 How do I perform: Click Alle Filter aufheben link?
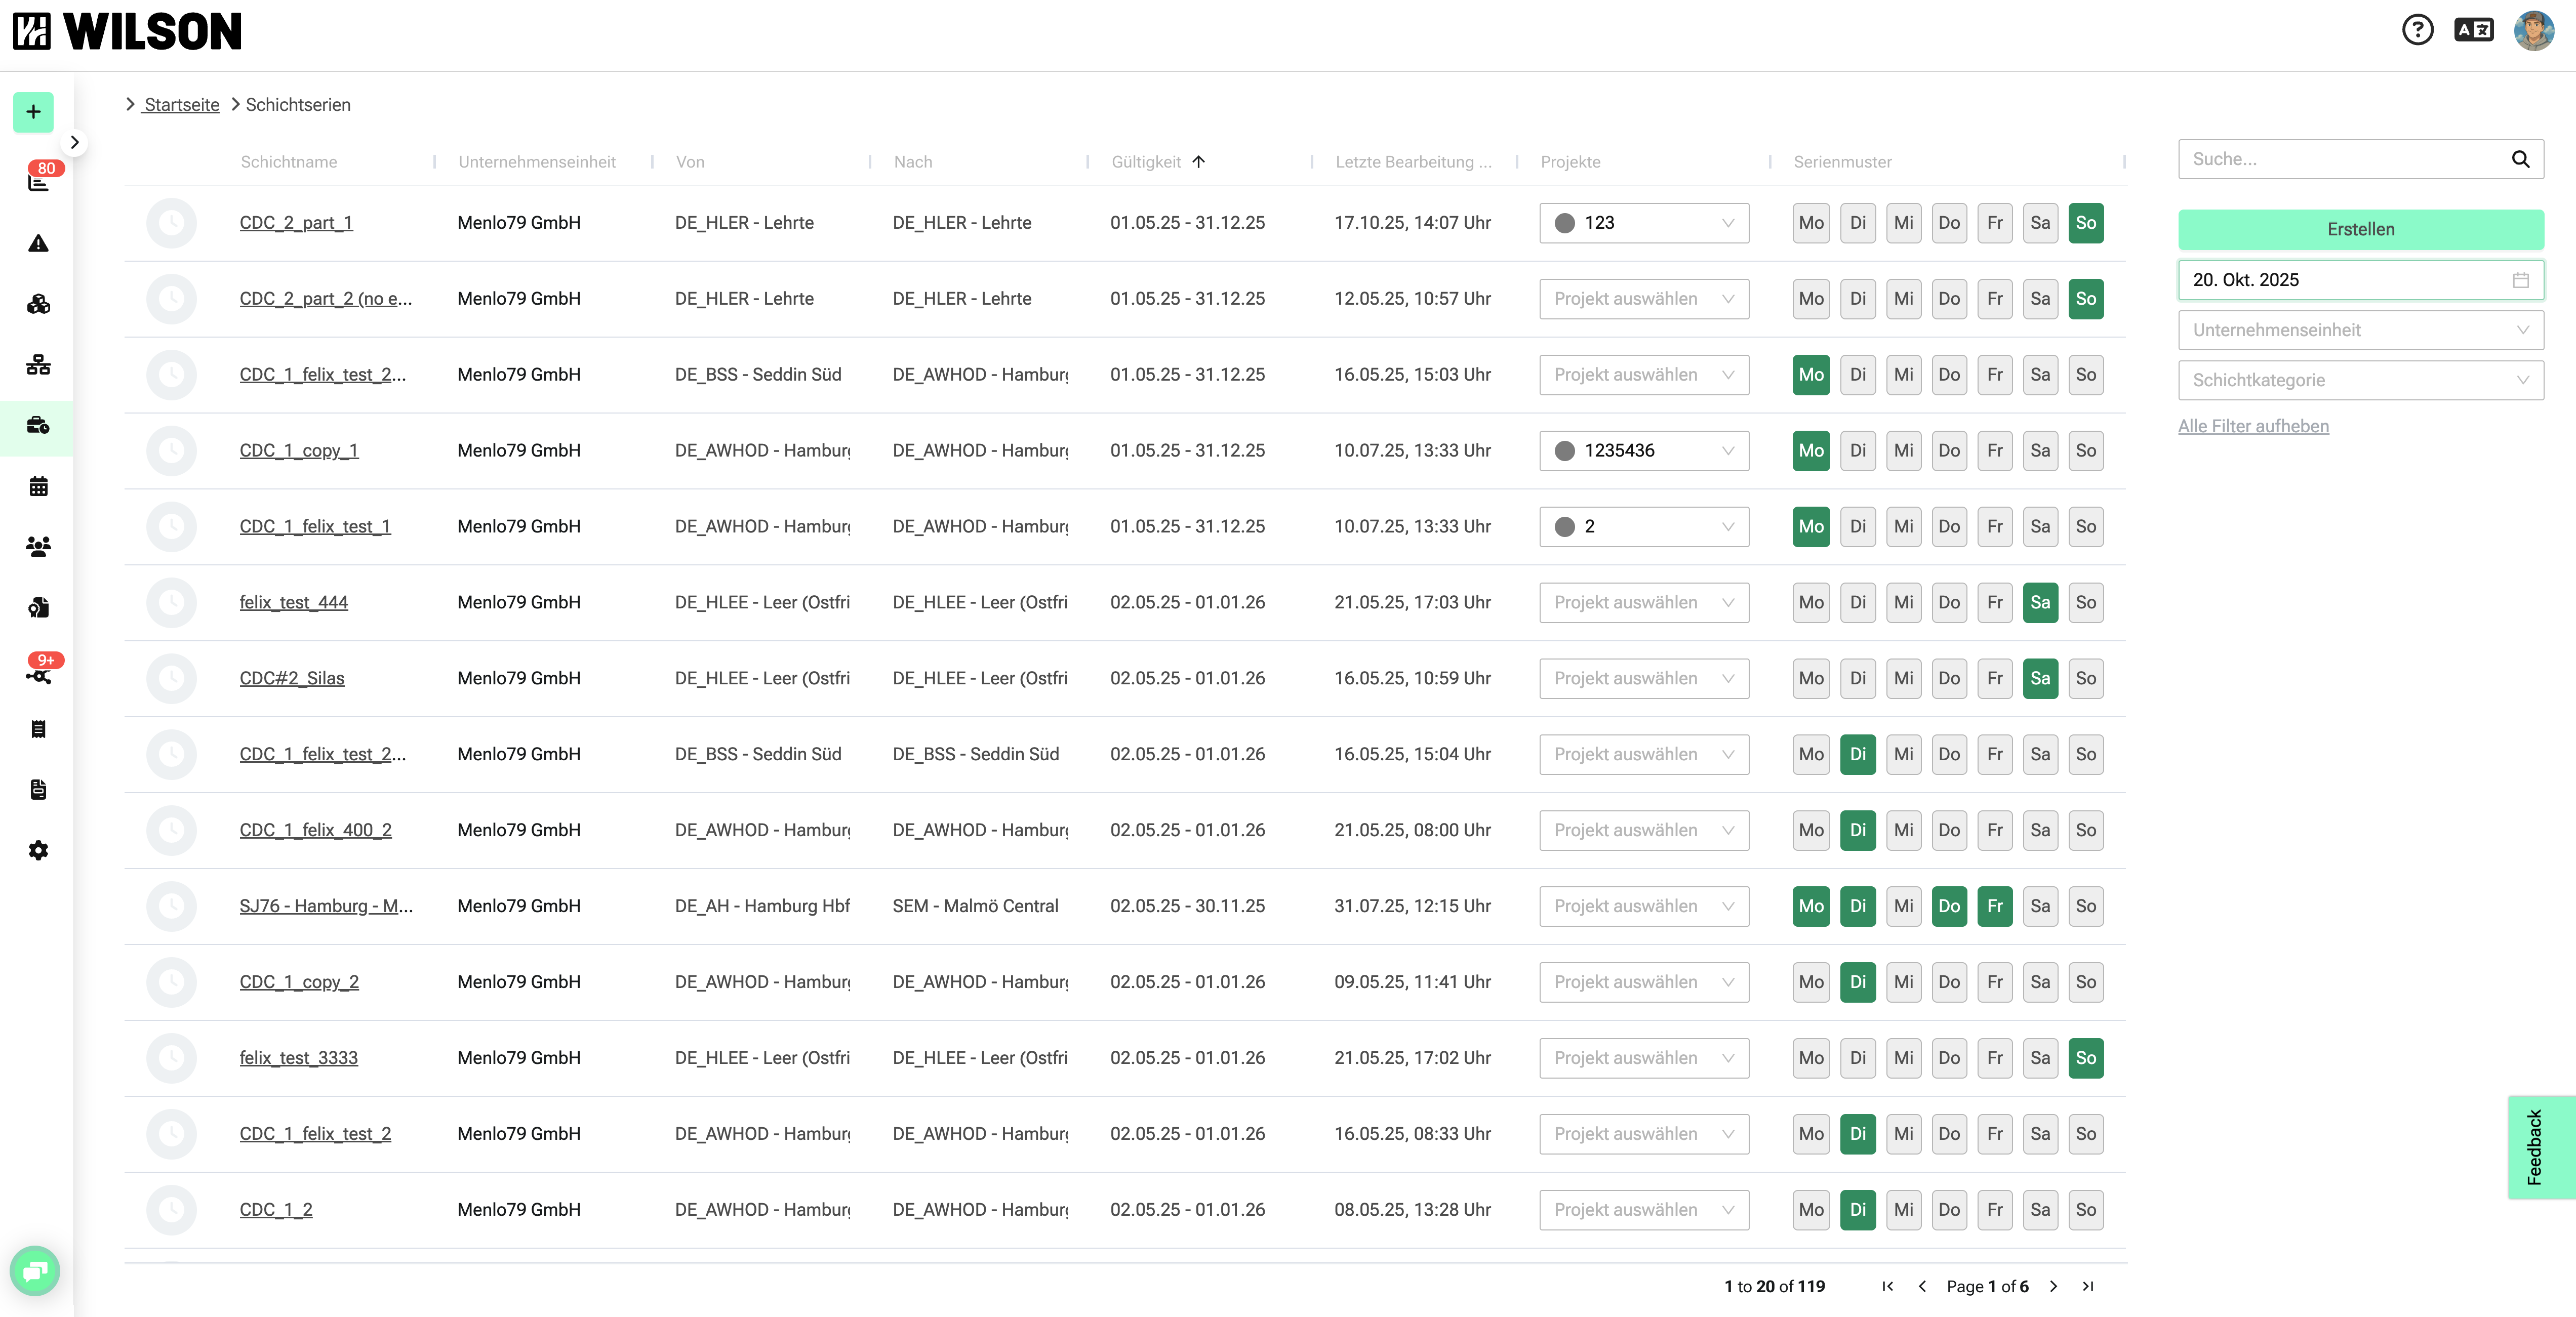(x=2253, y=426)
